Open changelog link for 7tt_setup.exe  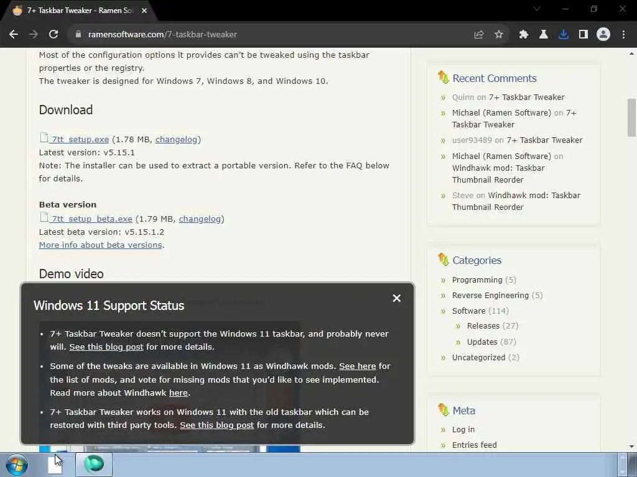(176, 140)
